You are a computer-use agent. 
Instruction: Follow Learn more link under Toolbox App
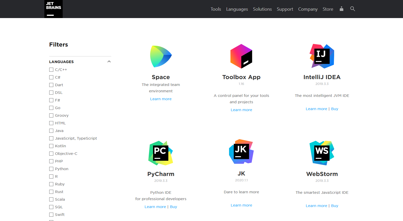[241, 110]
